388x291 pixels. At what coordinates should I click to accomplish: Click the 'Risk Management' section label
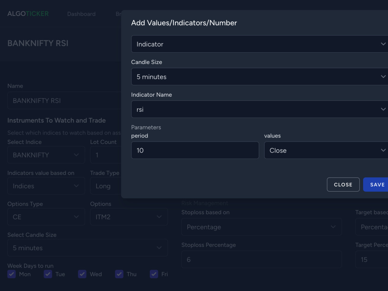click(x=204, y=203)
